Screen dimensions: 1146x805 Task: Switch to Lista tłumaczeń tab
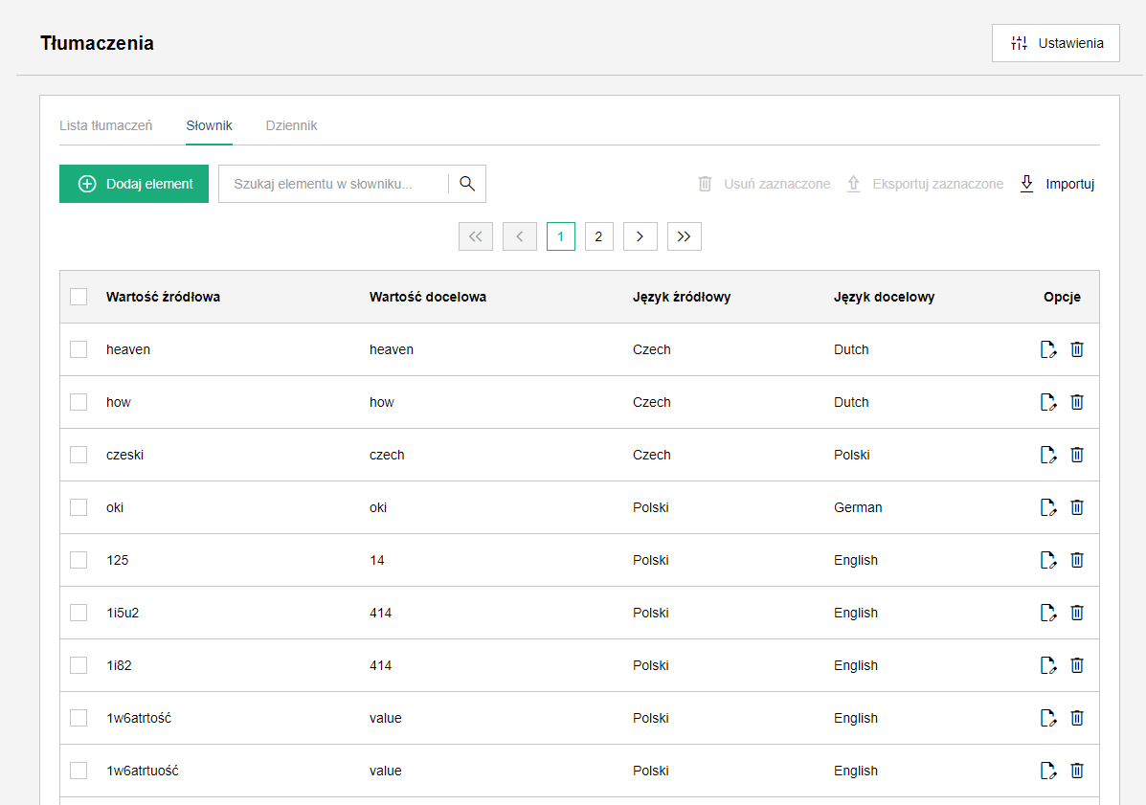tap(106, 125)
